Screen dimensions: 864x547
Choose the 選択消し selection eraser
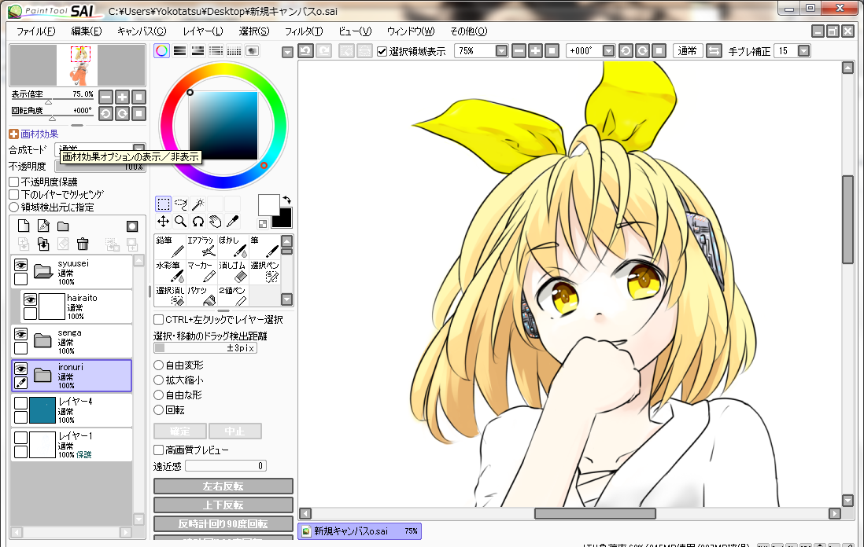170,296
